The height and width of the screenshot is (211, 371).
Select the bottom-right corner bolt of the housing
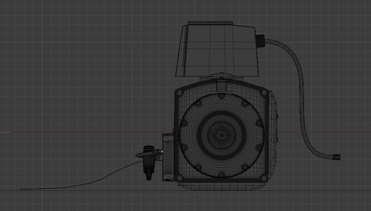point(264,178)
